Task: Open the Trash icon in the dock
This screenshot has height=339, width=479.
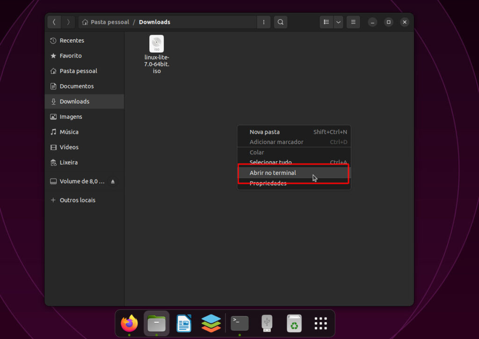Action: pyautogui.click(x=294, y=323)
